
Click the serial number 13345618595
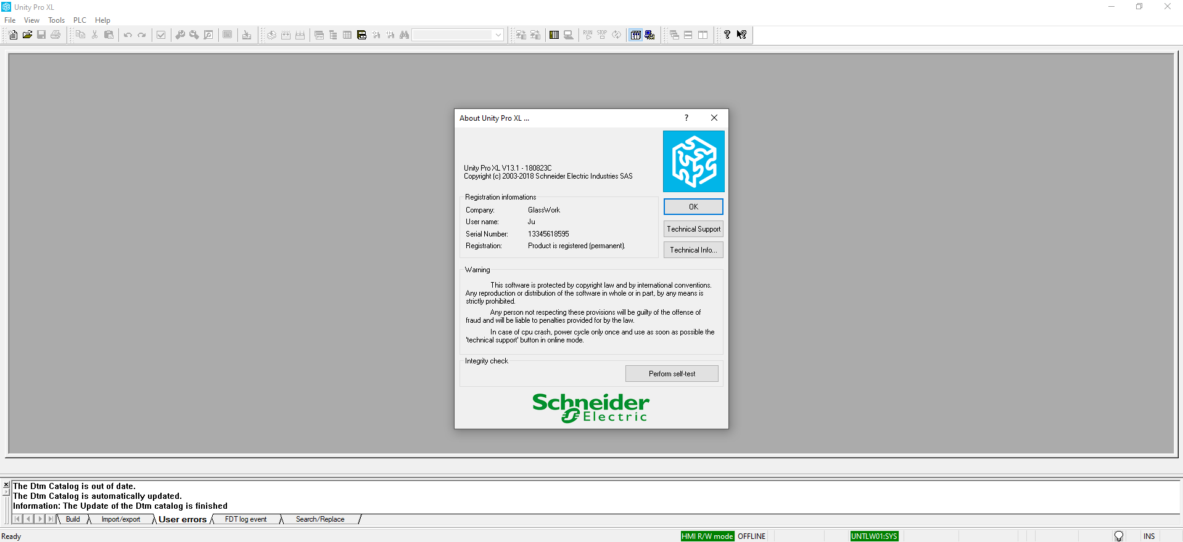[548, 234]
